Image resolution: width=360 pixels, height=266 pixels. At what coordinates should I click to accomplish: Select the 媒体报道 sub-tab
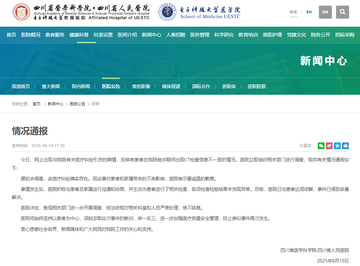(171, 86)
